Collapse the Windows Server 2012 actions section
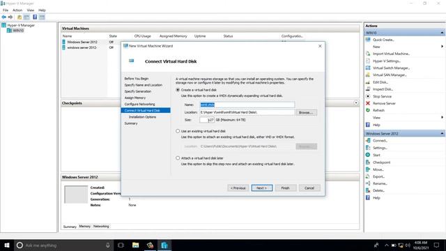 coord(442,133)
